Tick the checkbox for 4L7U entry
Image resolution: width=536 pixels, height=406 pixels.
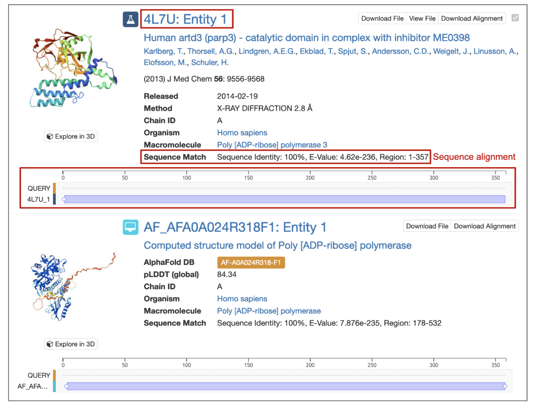pos(515,18)
